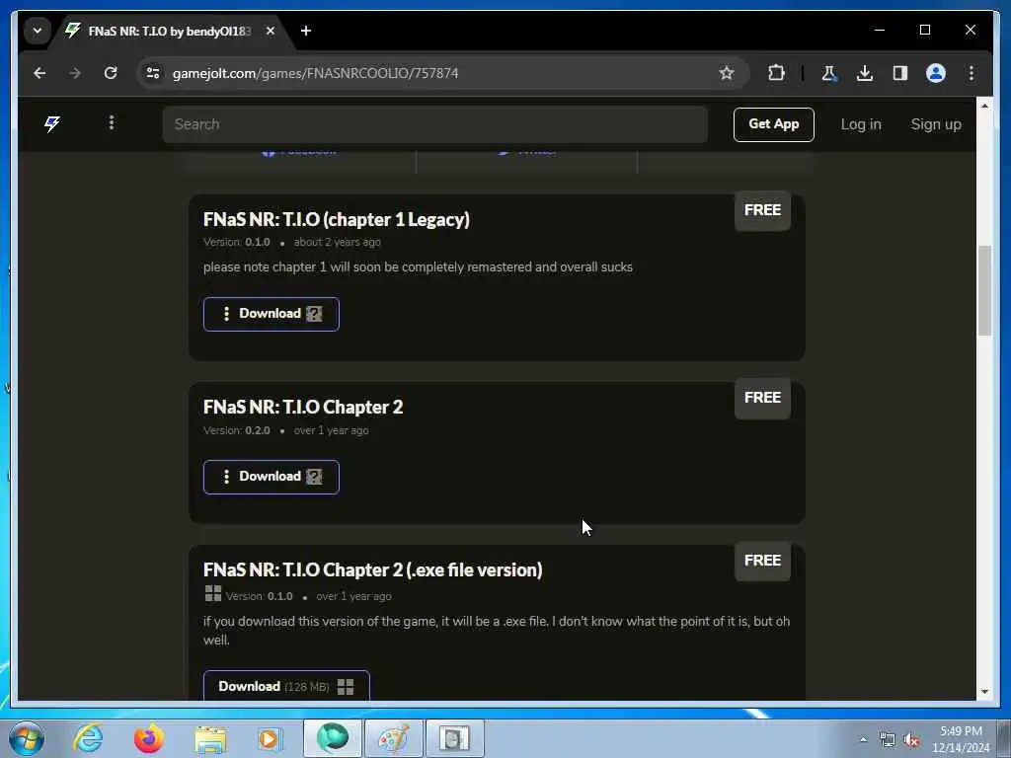Download FNaS NR: T.I.O chapter 1 Legacy

pos(272,314)
